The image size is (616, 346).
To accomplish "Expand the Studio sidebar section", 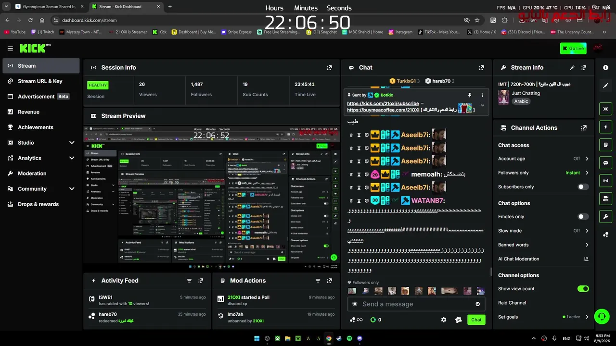I will tap(72, 143).
